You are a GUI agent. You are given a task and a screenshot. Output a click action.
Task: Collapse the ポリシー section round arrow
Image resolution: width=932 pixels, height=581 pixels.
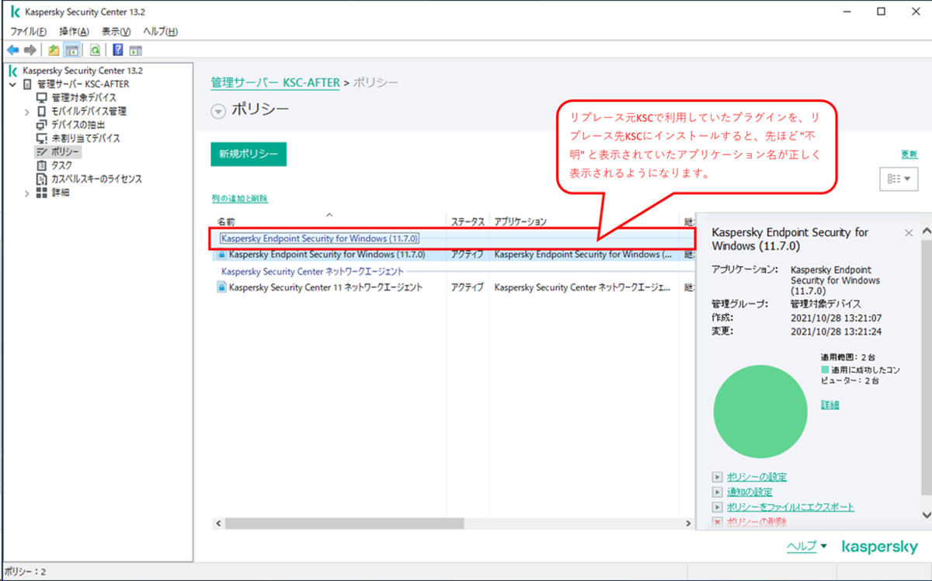218,111
